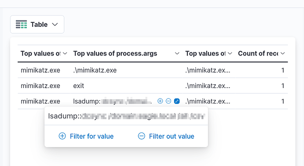Click the table visualization icon

pyautogui.click(x=21, y=24)
